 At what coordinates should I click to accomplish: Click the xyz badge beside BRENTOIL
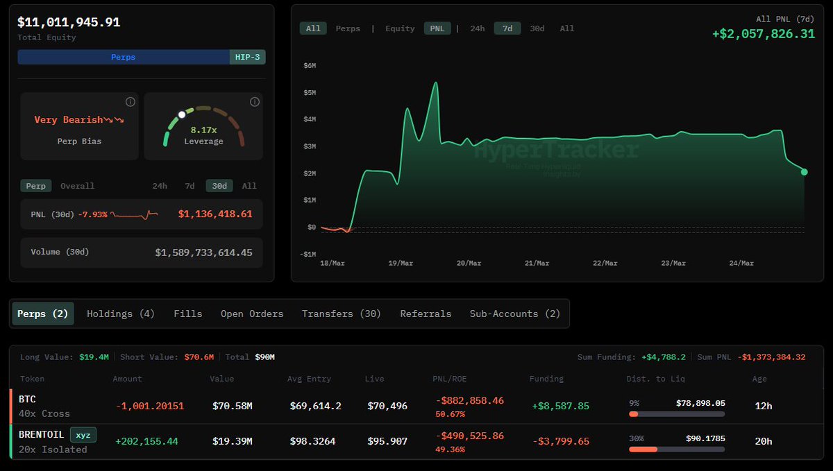click(83, 434)
